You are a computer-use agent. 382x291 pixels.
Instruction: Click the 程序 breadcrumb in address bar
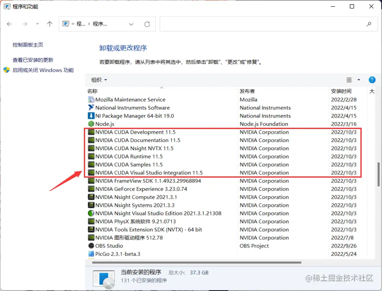100,24
